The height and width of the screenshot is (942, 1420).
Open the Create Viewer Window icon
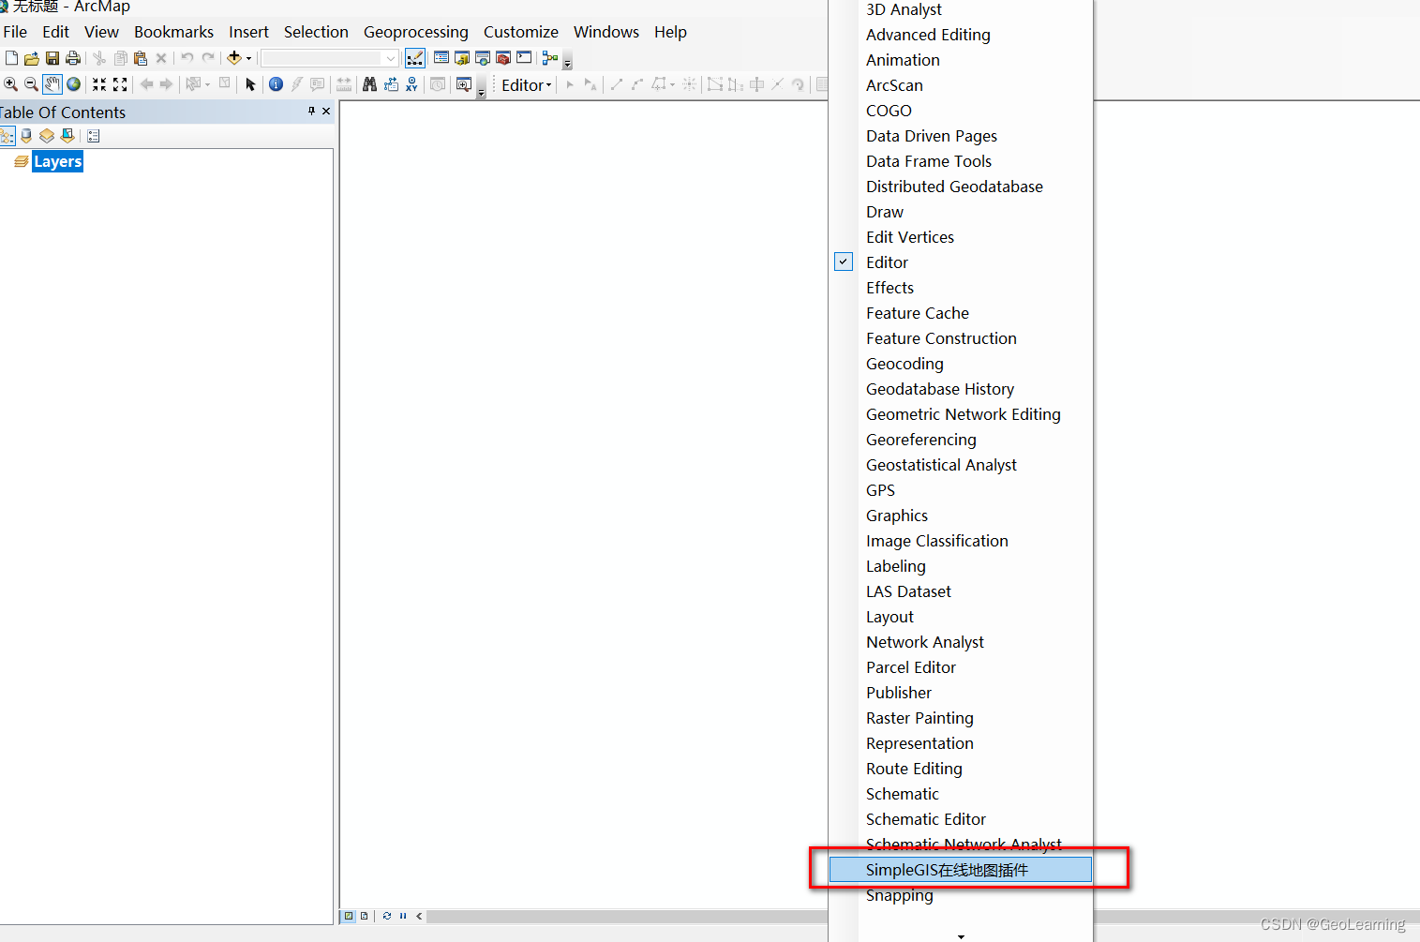tap(464, 84)
